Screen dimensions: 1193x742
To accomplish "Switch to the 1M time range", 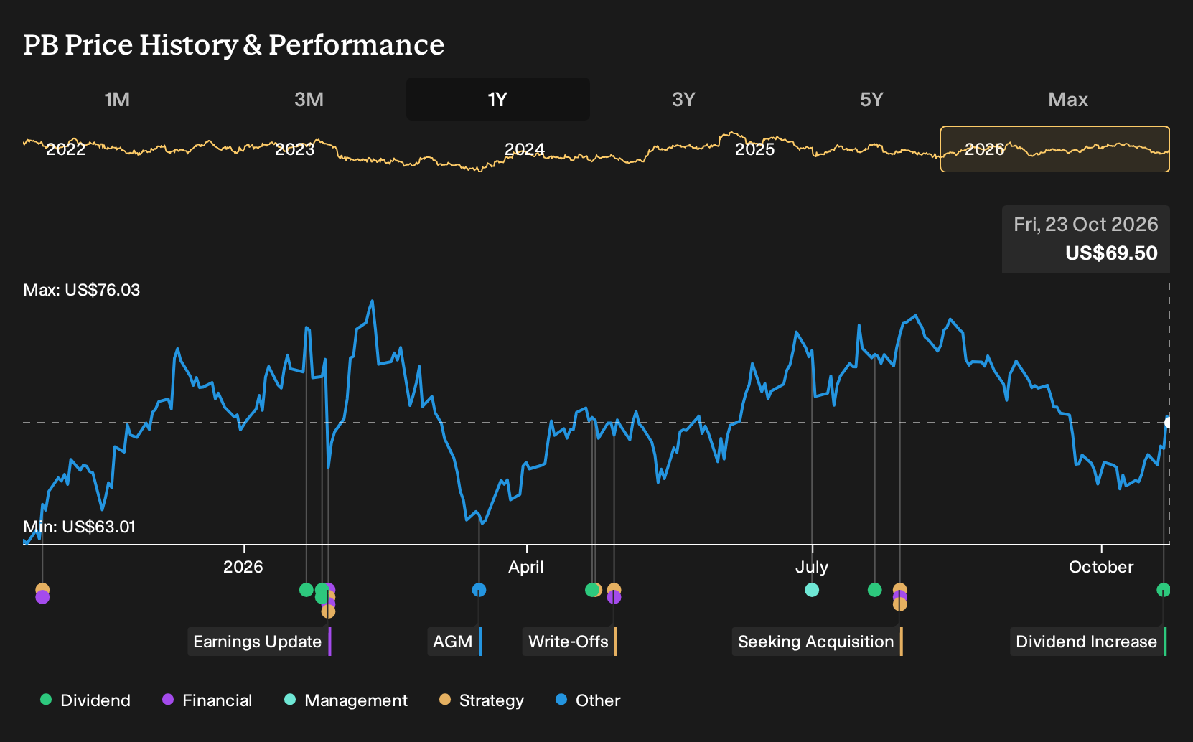I will [117, 99].
